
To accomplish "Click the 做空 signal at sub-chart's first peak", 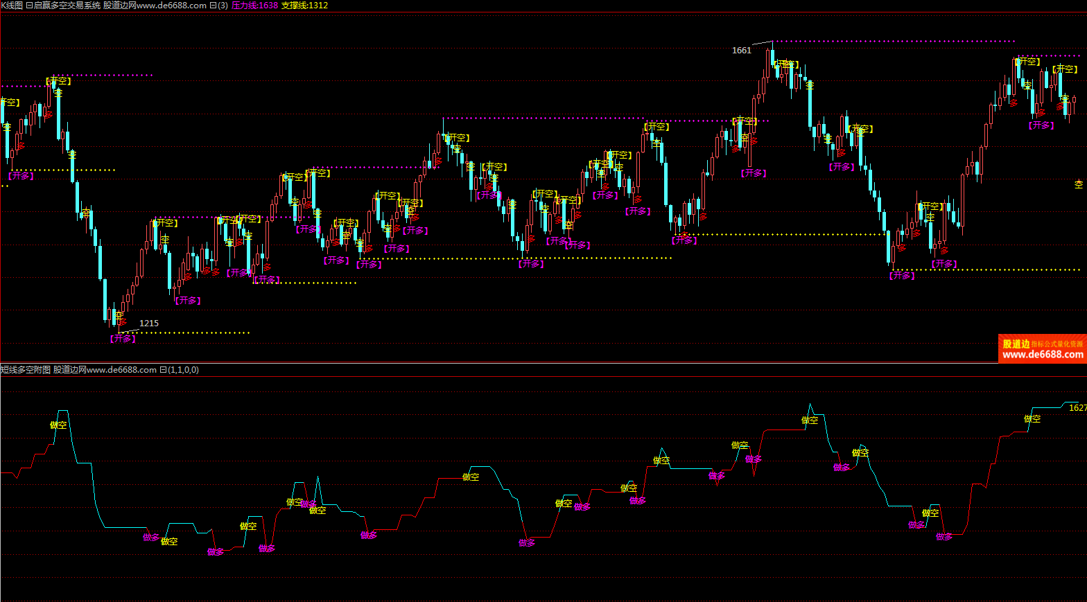I will 58,425.
